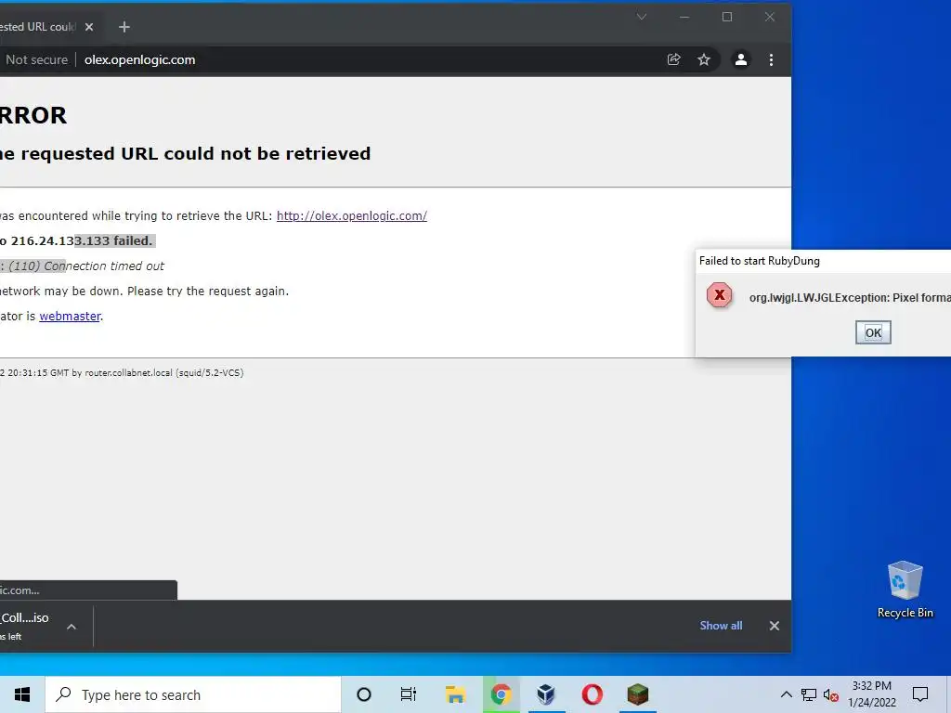This screenshot has height=713, width=951.
Task: Bookmark this page with the star icon
Action: [x=704, y=59]
